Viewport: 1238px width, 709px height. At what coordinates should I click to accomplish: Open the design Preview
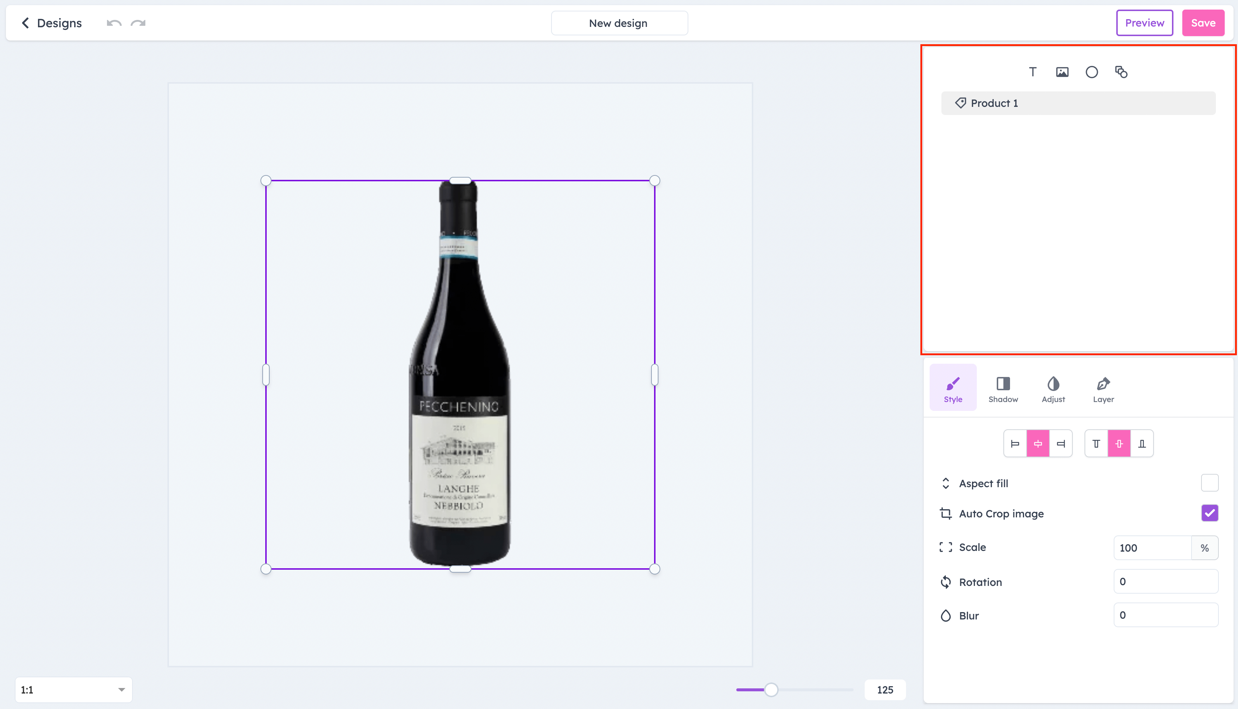tap(1144, 23)
